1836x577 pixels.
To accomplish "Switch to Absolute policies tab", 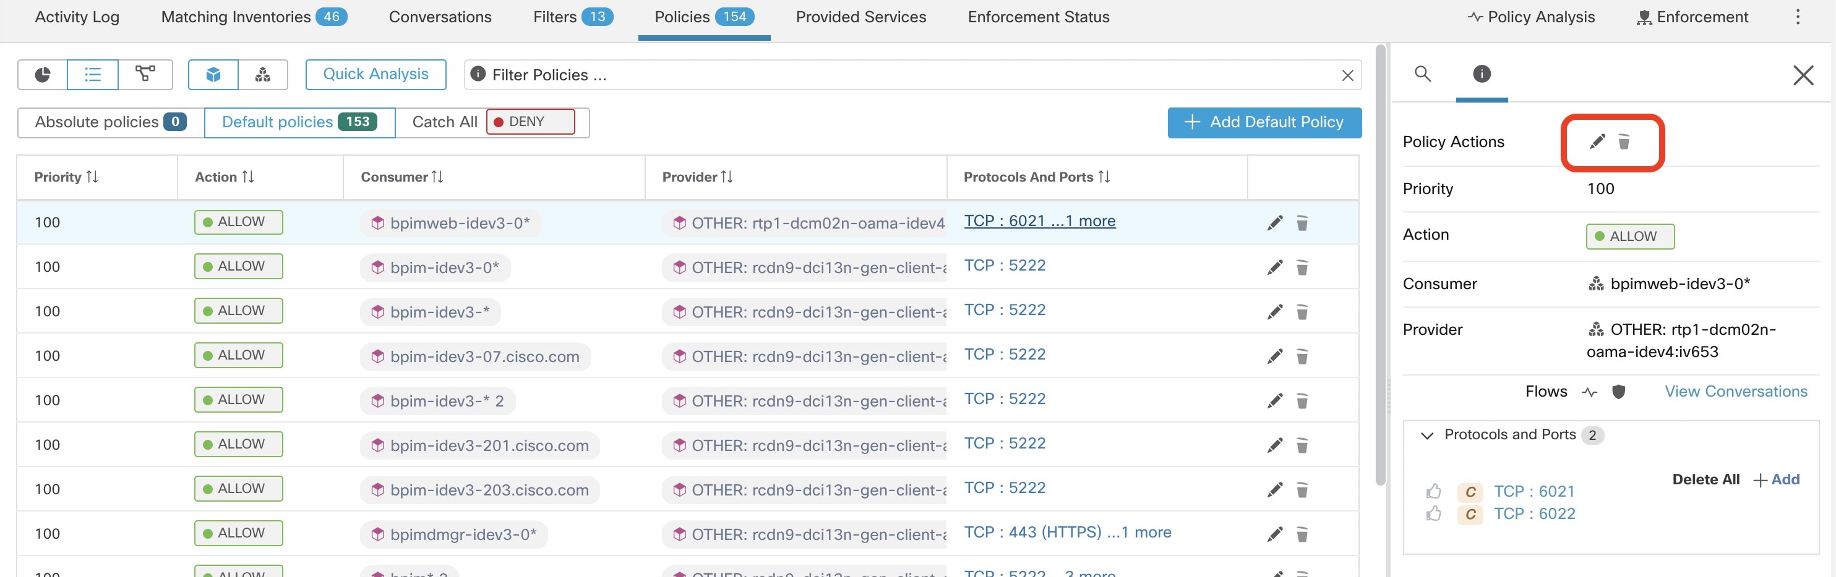I will point(111,122).
